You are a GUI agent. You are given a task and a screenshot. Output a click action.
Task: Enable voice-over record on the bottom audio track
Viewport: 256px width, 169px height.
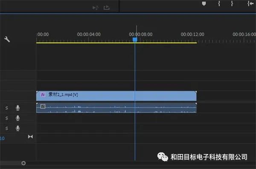(17, 128)
